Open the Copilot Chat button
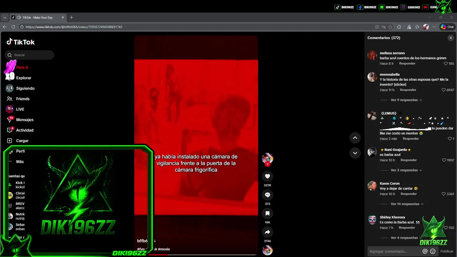The height and width of the screenshot is (257, 457). [x=447, y=27]
